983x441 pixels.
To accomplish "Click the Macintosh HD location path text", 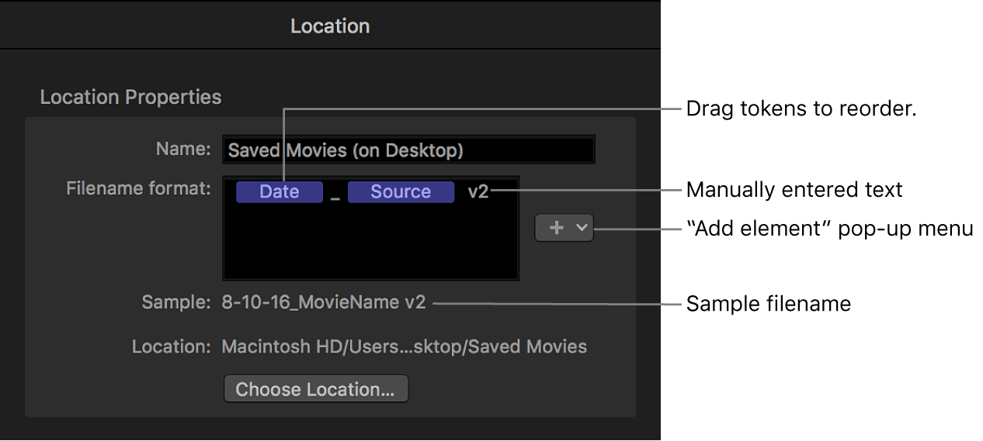I will tap(404, 346).
